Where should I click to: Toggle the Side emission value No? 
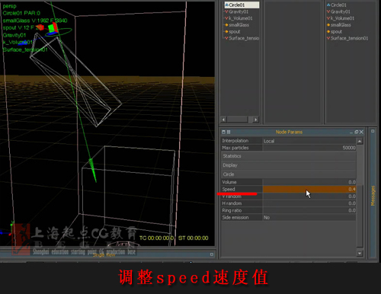[309, 218]
